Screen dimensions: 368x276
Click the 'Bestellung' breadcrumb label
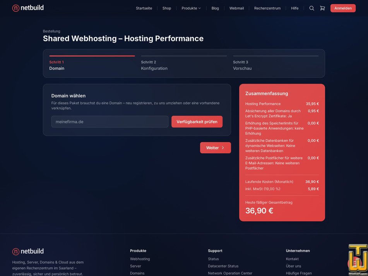point(51,31)
